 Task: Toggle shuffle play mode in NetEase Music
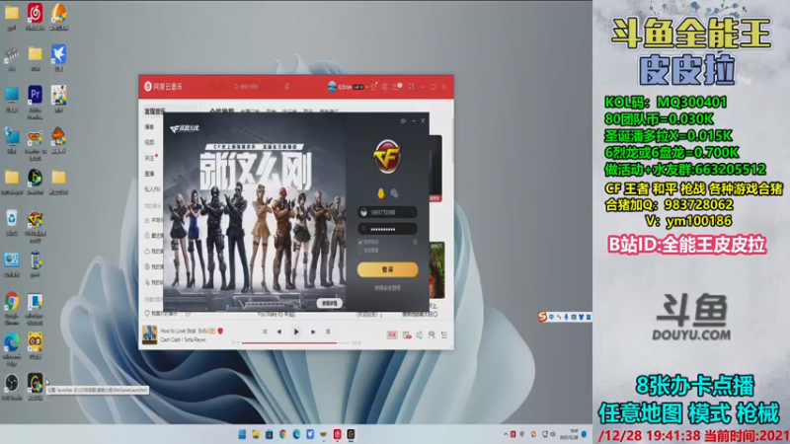pos(265,332)
